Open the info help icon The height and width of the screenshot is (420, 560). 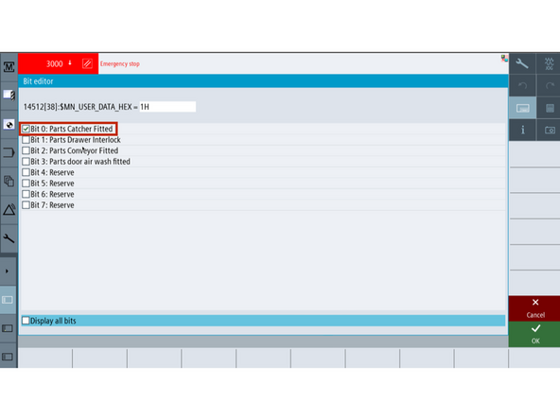click(522, 130)
